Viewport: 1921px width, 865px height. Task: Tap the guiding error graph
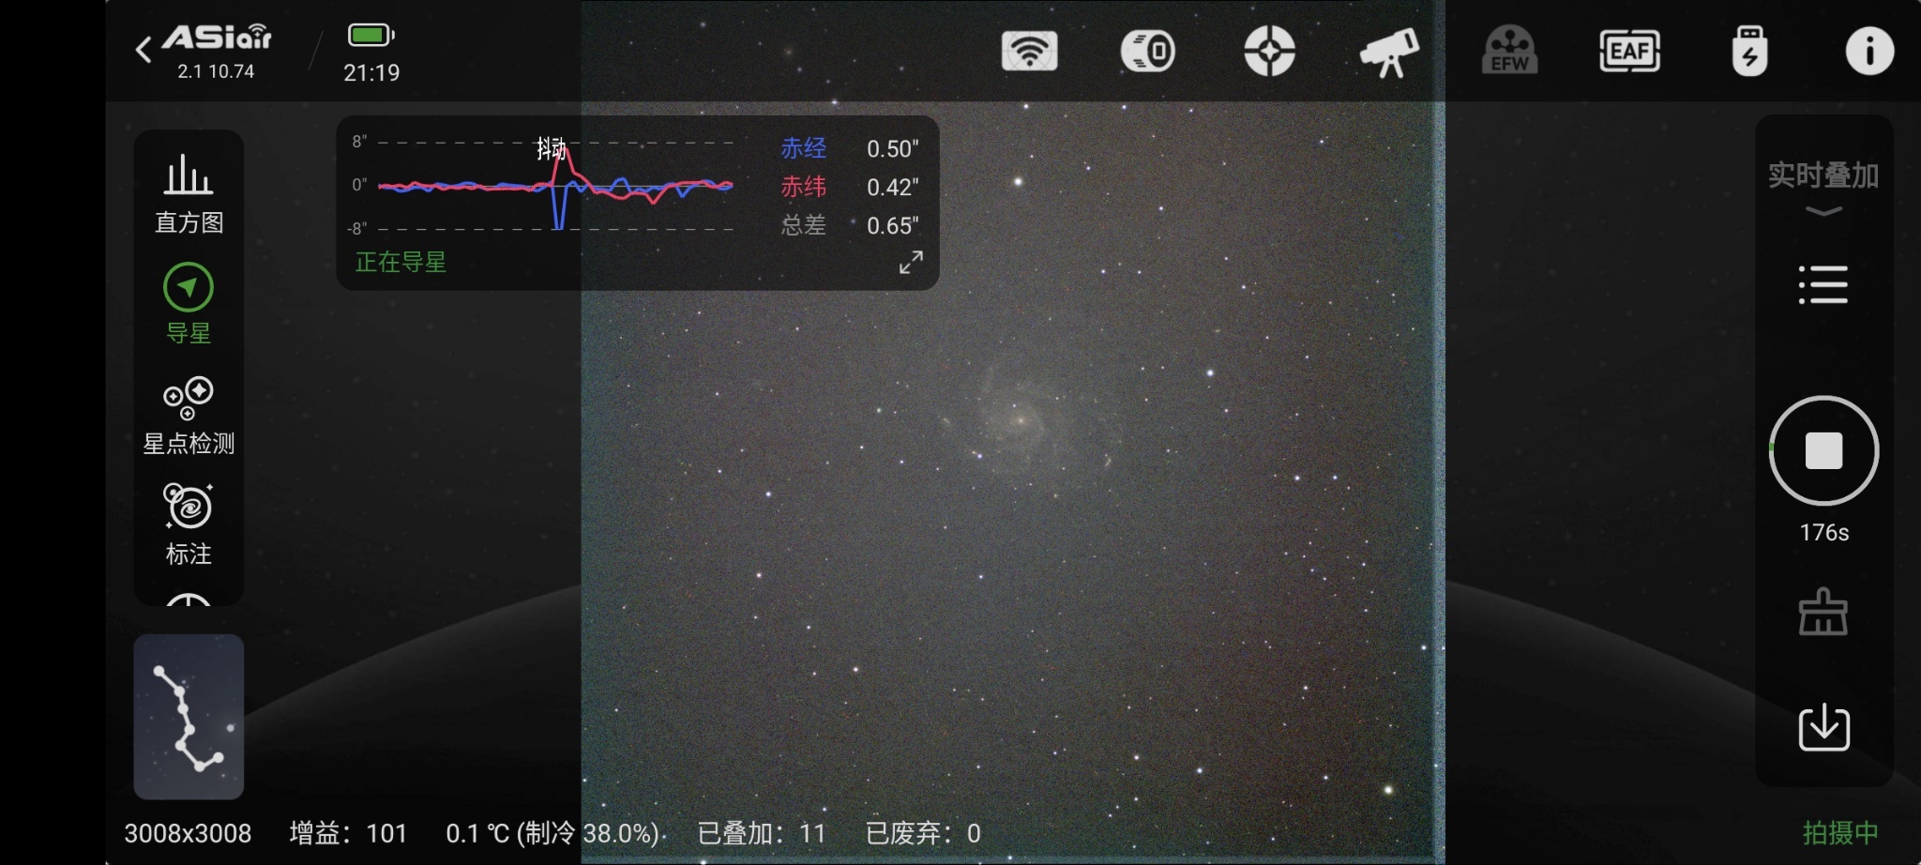554,185
